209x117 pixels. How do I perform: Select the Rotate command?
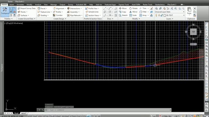pyautogui.click(x=133, y=8)
